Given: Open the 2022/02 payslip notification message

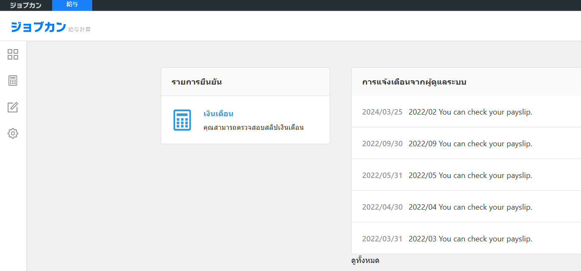Looking at the screenshot, I should pyautogui.click(x=470, y=112).
